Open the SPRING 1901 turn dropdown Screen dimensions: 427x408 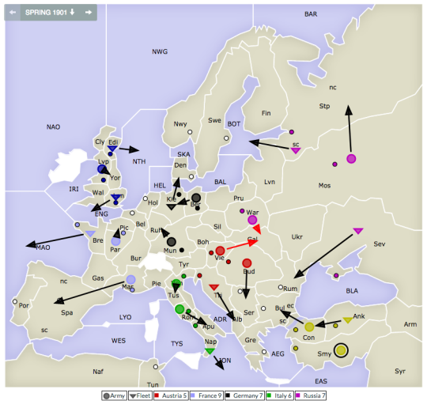pos(50,13)
